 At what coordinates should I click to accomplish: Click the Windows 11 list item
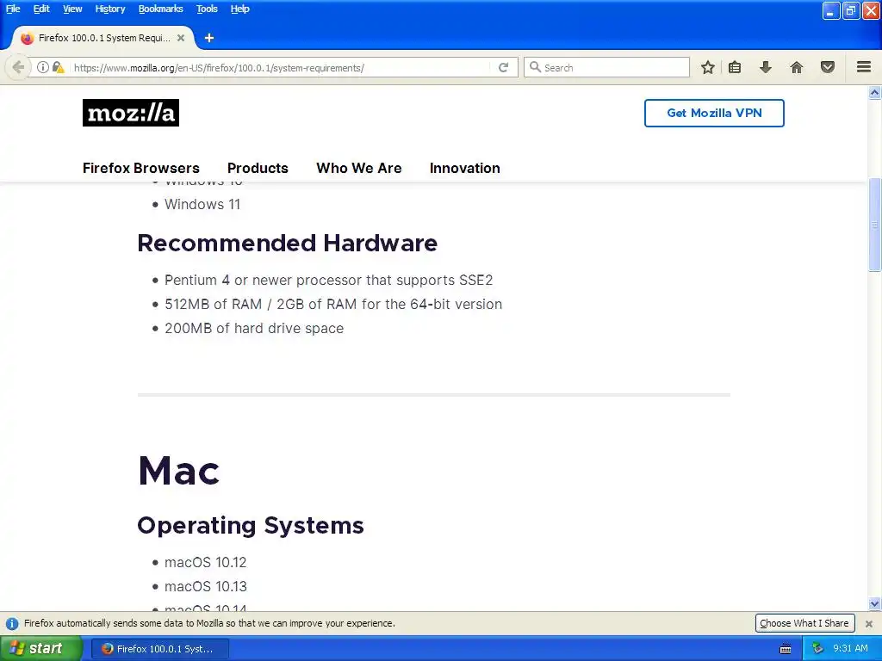(x=202, y=204)
